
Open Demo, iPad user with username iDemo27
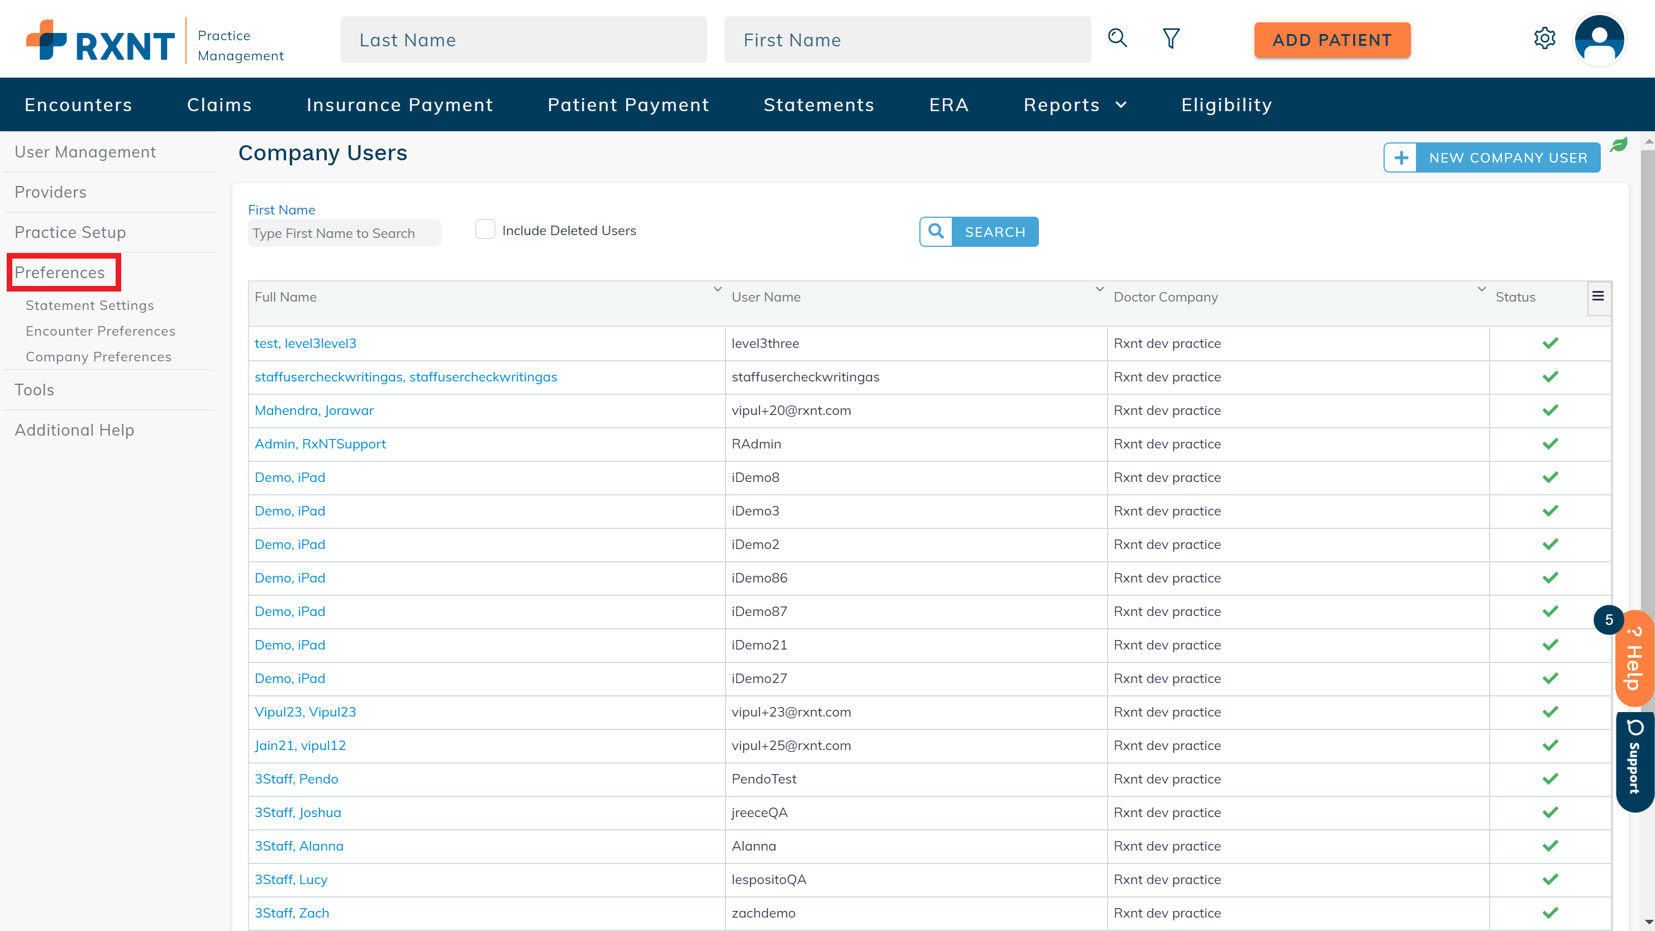(x=290, y=678)
